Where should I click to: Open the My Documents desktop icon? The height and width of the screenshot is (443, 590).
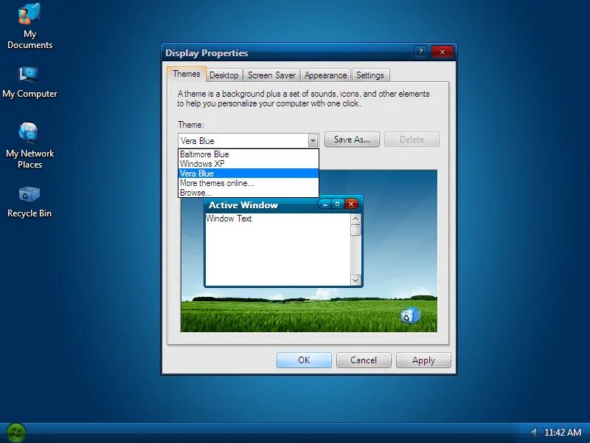coord(29,27)
